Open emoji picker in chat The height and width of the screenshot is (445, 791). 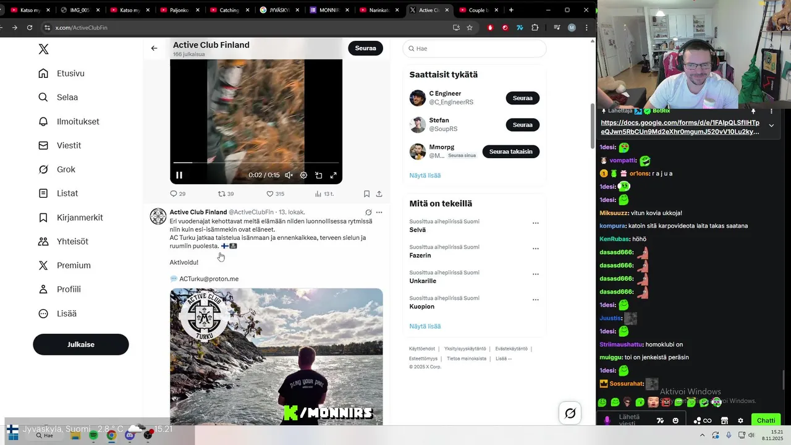[675, 421]
